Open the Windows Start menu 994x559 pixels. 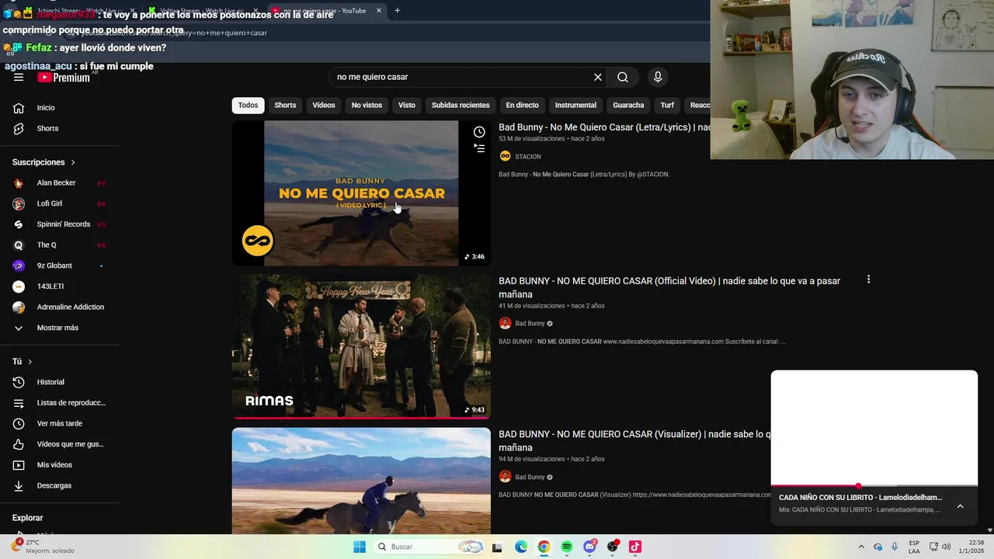(x=359, y=547)
